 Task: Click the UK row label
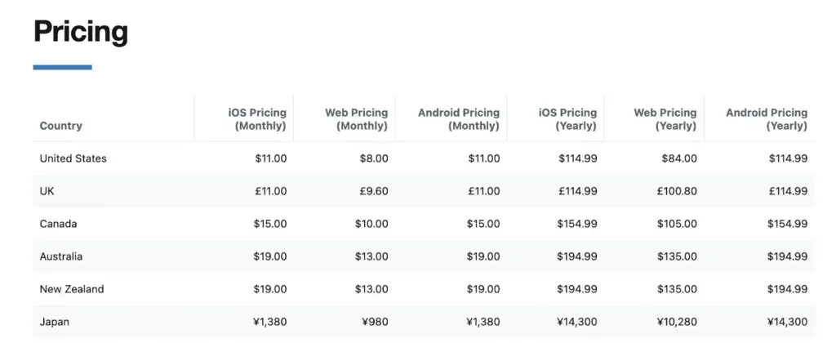(x=47, y=191)
